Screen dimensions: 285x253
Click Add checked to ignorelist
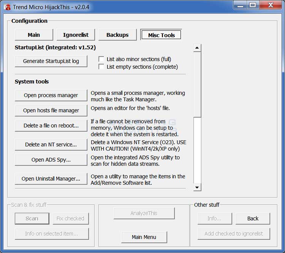click(234, 234)
